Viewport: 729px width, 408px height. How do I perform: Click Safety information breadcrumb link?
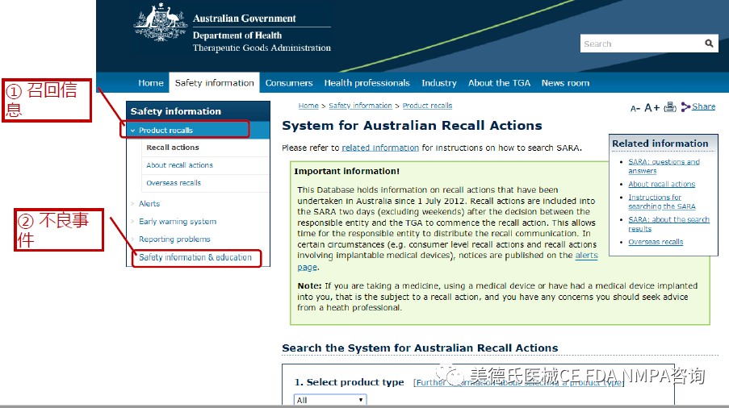point(360,106)
